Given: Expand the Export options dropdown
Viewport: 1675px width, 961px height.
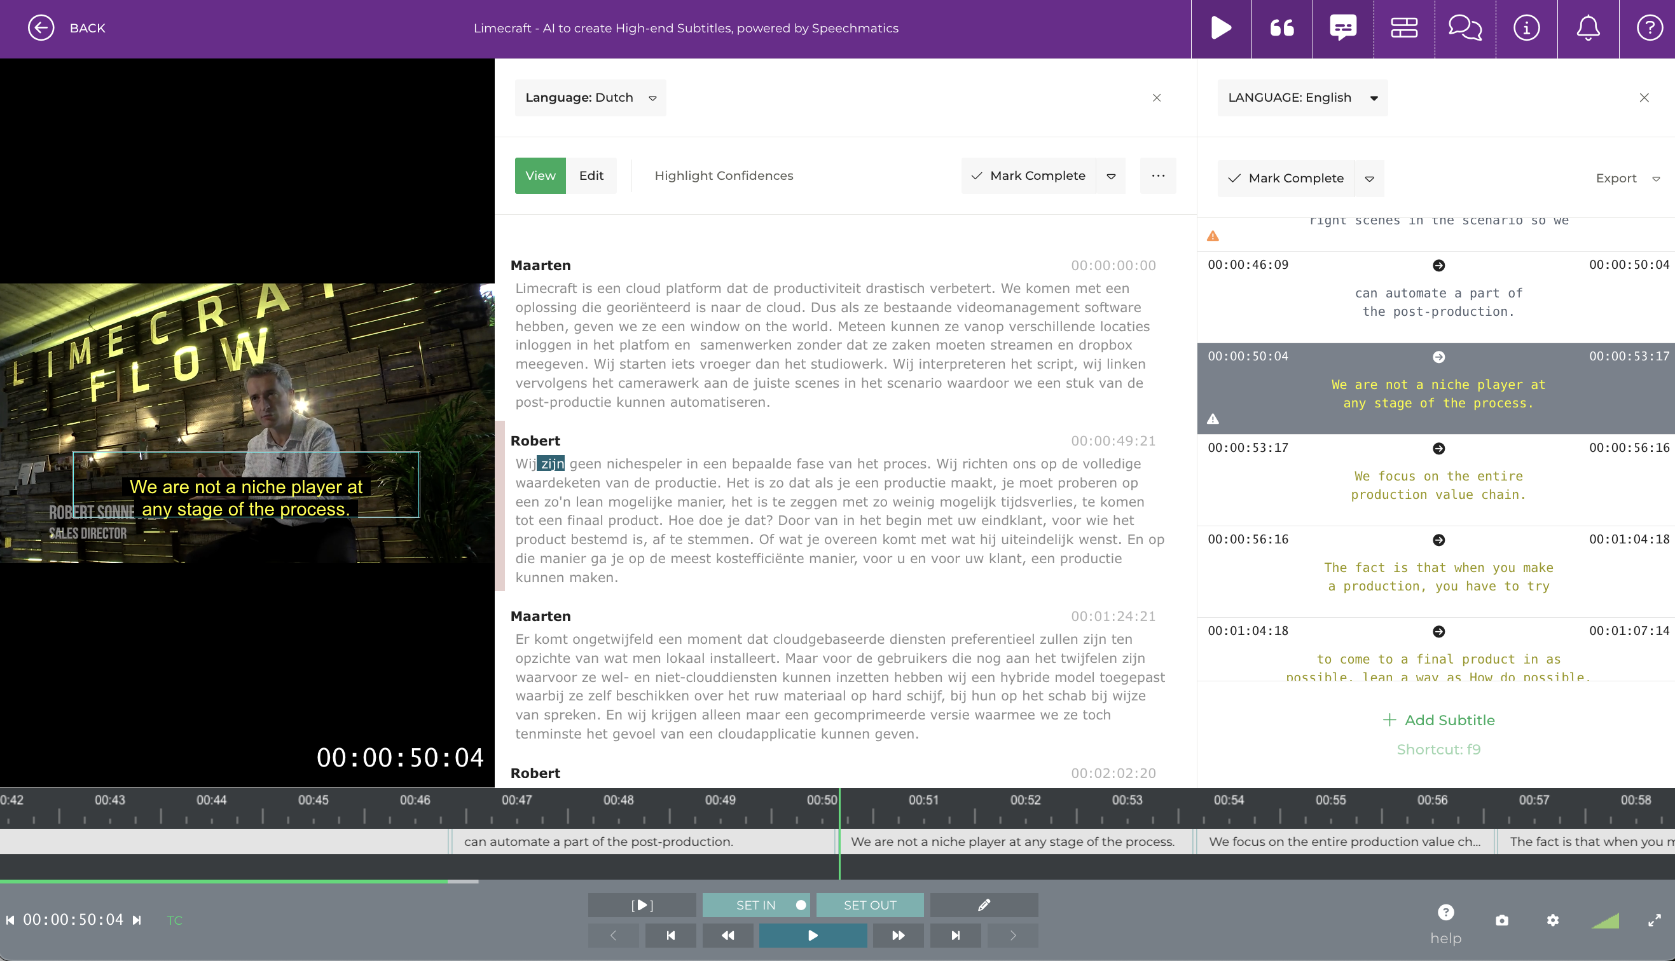Looking at the screenshot, I should [1658, 178].
